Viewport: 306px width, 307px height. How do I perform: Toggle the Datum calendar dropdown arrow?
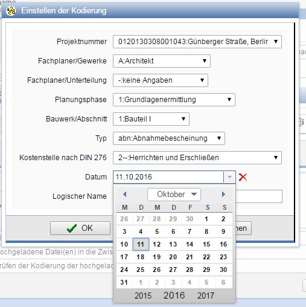point(229,177)
